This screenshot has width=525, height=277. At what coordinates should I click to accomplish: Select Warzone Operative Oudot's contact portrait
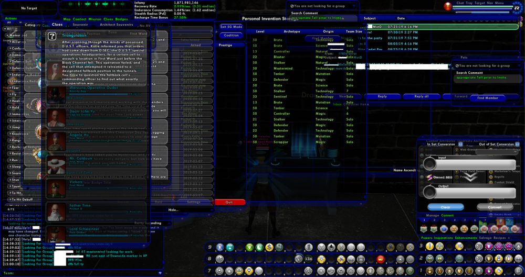(56, 95)
